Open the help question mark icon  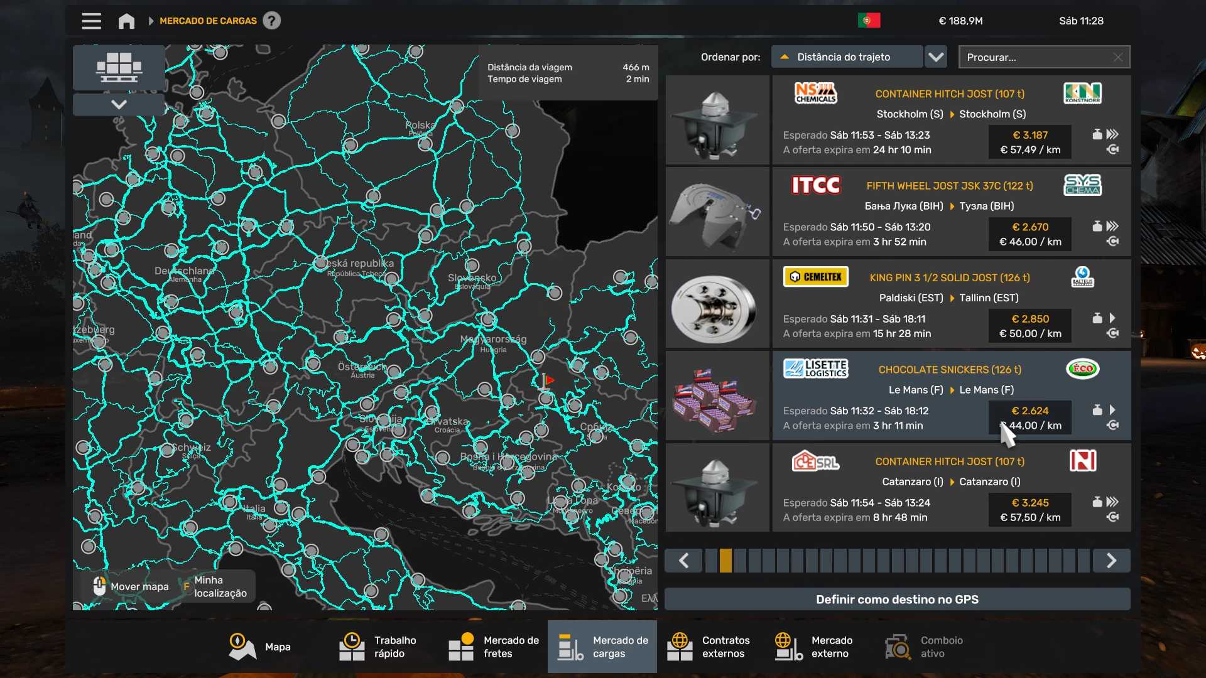(271, 21)
